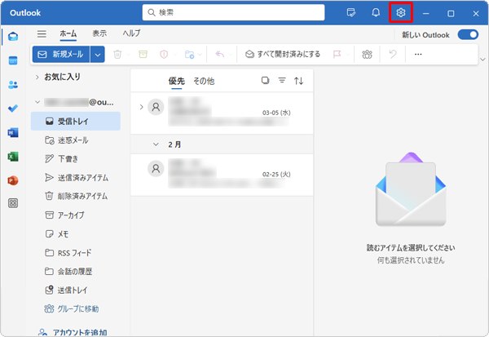Screen dimensions: 489x337
Task: Launch PowerPoint from the left rail
Action: coord(13,180)
